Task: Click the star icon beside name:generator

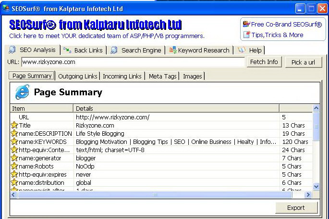Action: tap(14, 158)
